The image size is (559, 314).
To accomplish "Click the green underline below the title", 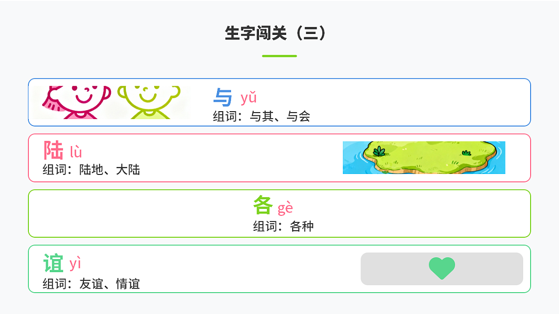I will pos(279,56).
